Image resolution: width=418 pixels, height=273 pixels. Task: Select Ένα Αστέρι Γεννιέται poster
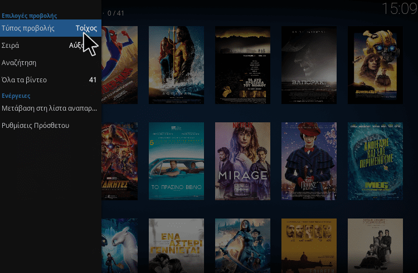pyautogui.click(x=176, y=246)
